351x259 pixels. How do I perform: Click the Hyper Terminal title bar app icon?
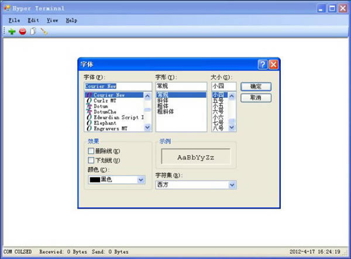[x=6, y=9]
